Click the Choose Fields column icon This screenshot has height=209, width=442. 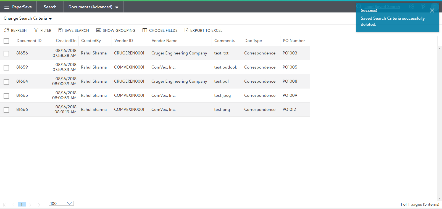click(x=145, y=30)
